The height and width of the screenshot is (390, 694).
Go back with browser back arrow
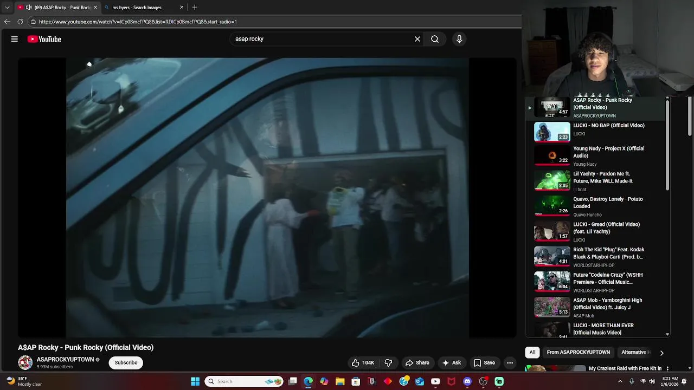point(7,22)
